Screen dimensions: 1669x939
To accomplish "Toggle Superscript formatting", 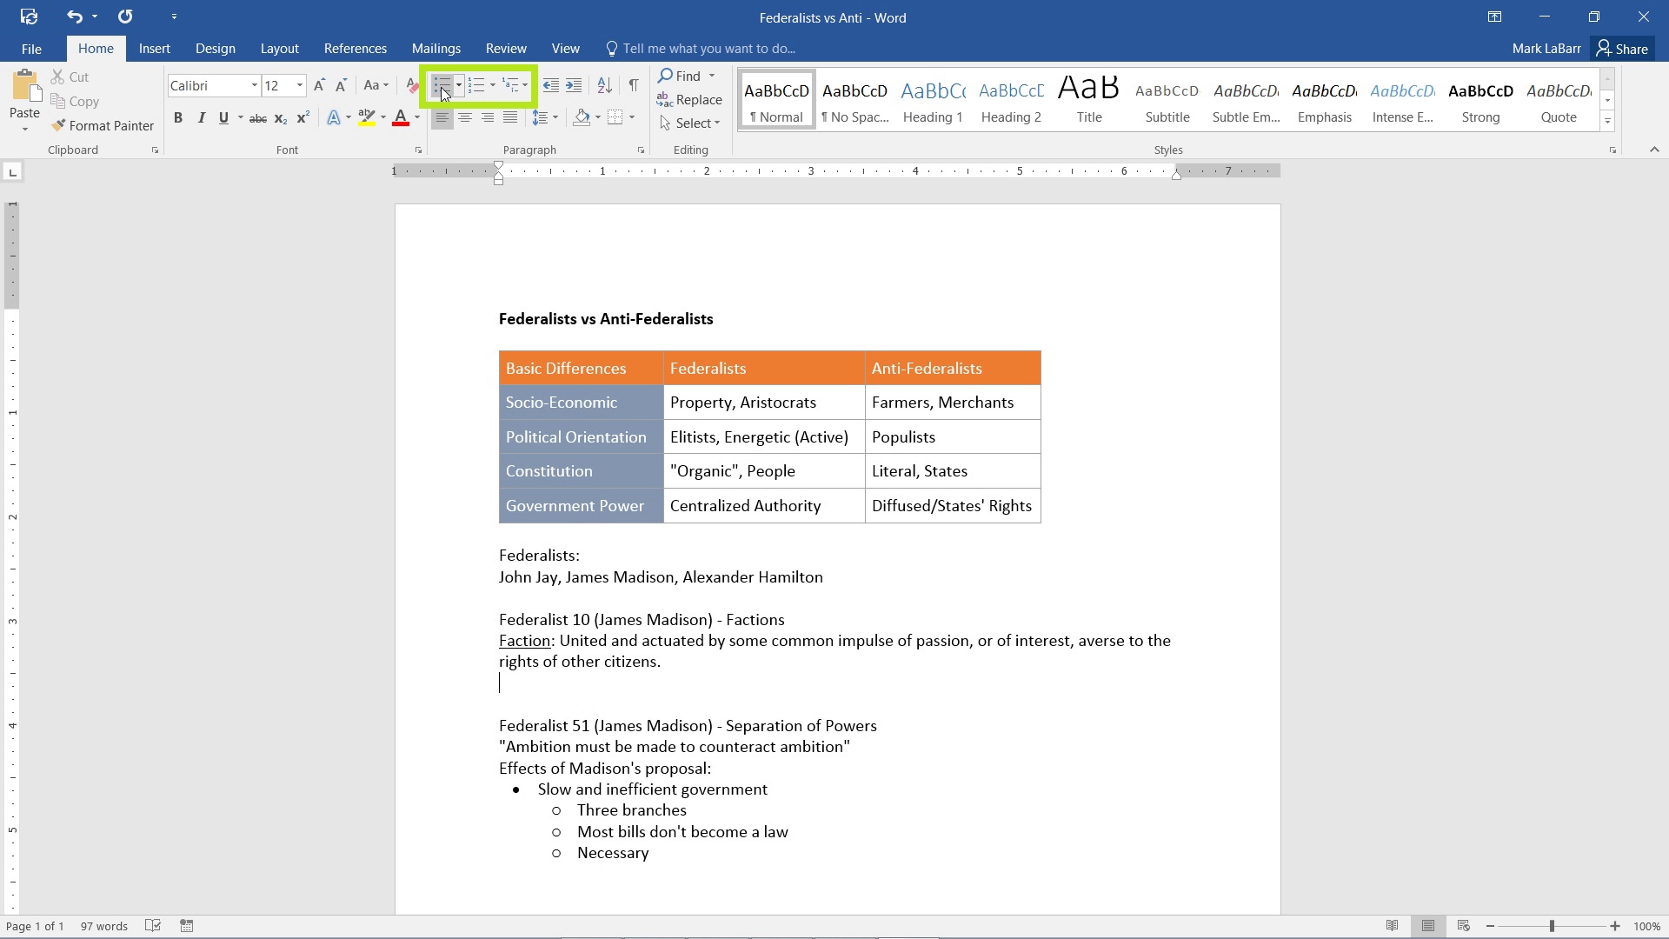I will [x=303, y=117].
